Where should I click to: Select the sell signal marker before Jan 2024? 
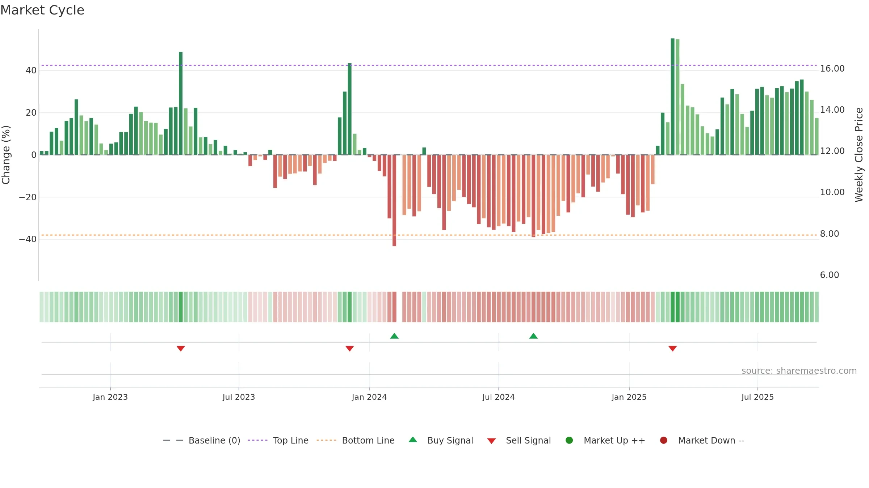[349, 348]
